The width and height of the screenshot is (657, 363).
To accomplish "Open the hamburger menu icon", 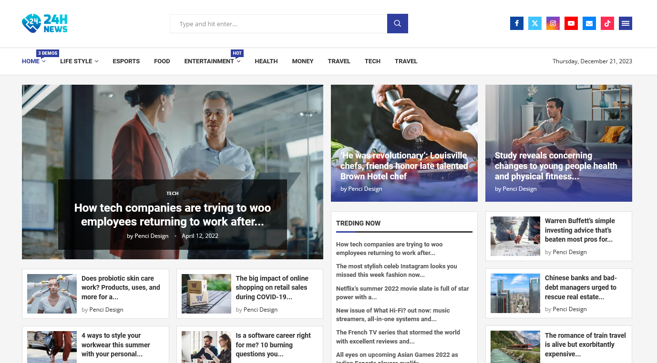I will coord(626,23).
